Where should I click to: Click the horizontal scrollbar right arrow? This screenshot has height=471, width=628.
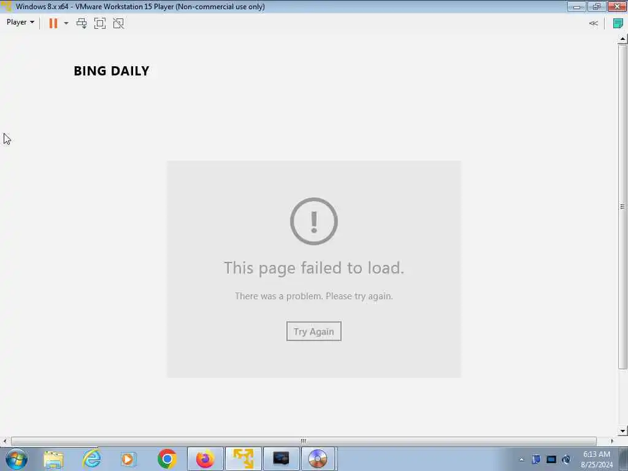(x=612, y=441)
